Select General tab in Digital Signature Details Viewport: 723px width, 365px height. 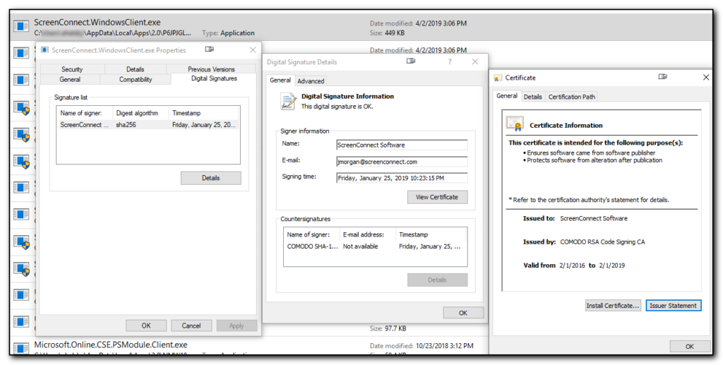(x=280, y=80)
